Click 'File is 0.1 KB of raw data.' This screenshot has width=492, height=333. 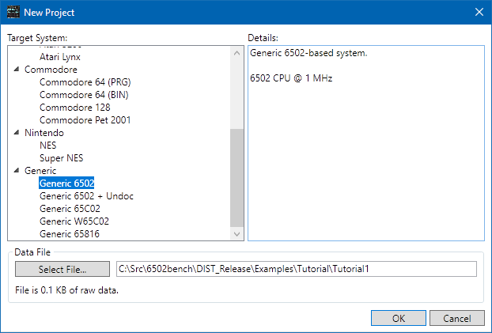pos(66,290)
